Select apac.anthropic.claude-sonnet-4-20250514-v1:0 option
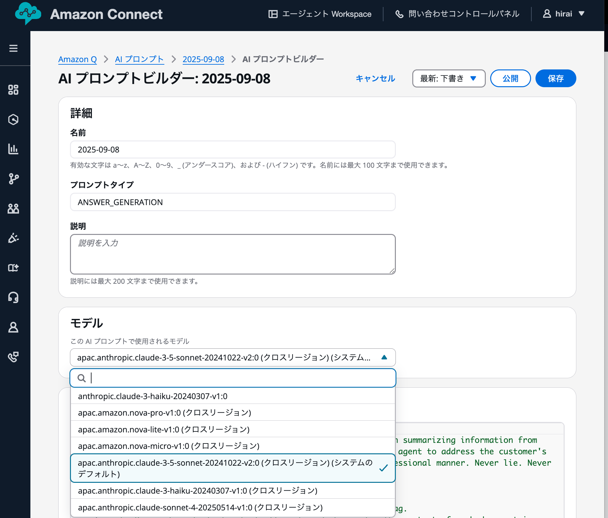The image size is (608, 518). pyautogui.click(x=233, y=507)
